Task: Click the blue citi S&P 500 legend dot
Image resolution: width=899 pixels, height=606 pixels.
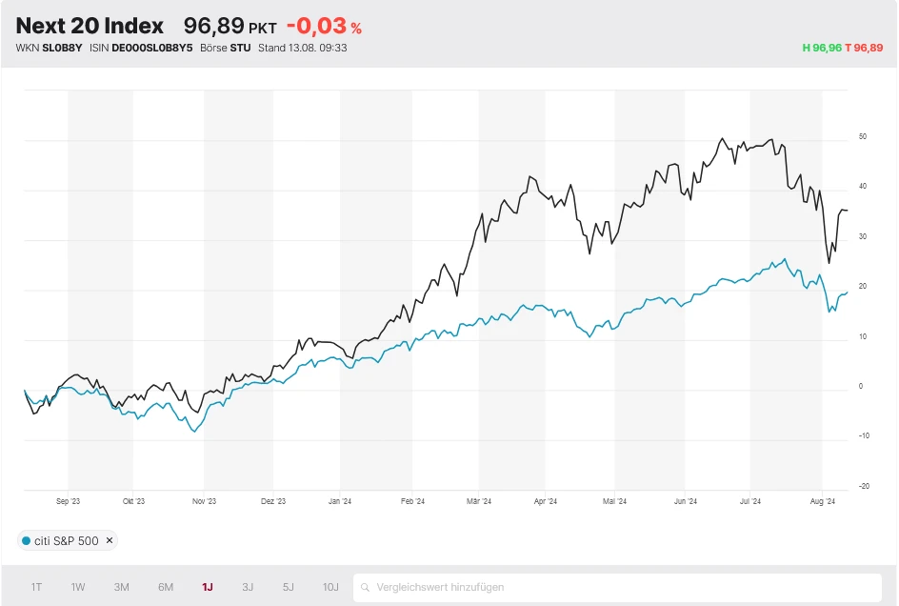Action: tap(29, 539)
